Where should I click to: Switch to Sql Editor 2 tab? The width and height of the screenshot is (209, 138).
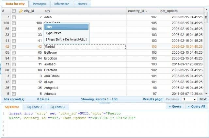tap(35, 107)
